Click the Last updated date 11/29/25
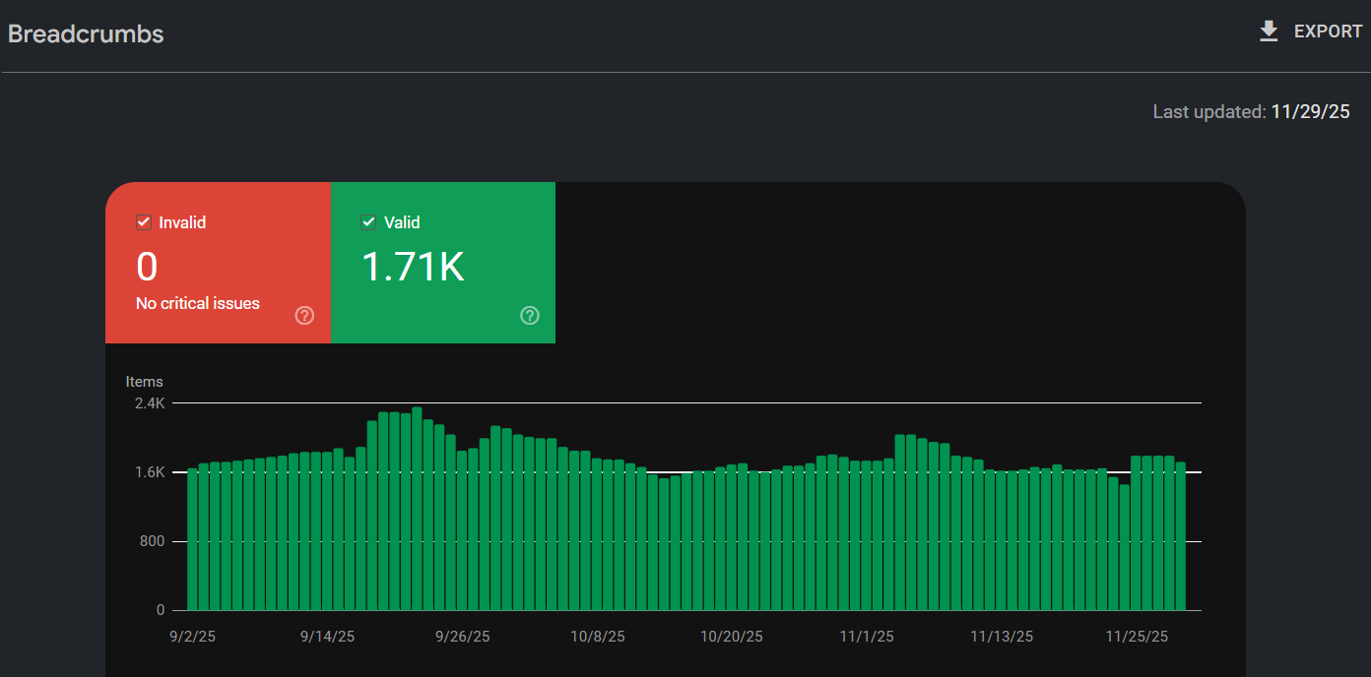Viewport: 1371px width, 677px height. 1310,111
